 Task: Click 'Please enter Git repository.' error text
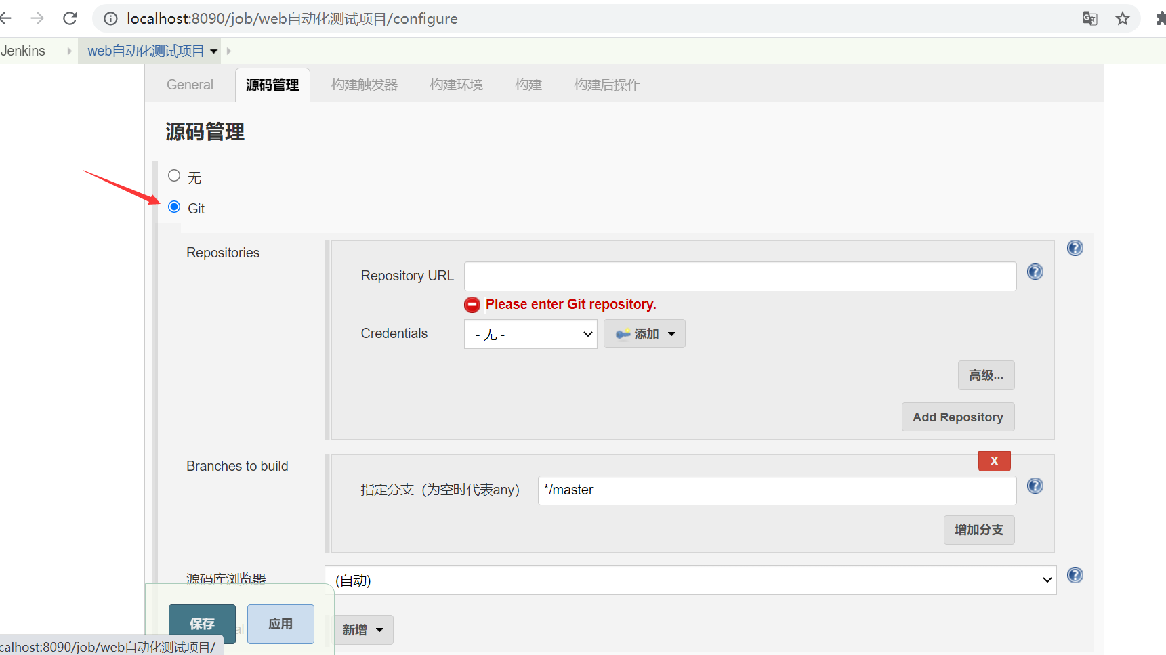pyautogui.click(x=570, y=304)
